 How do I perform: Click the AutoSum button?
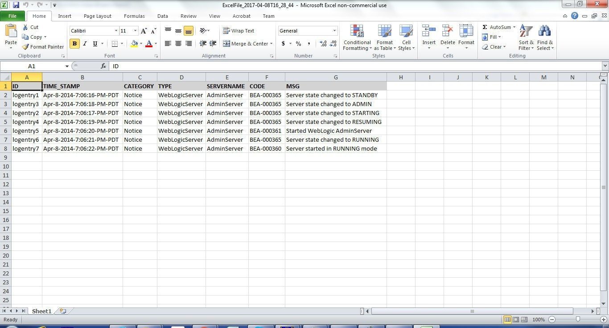(497, 27)
